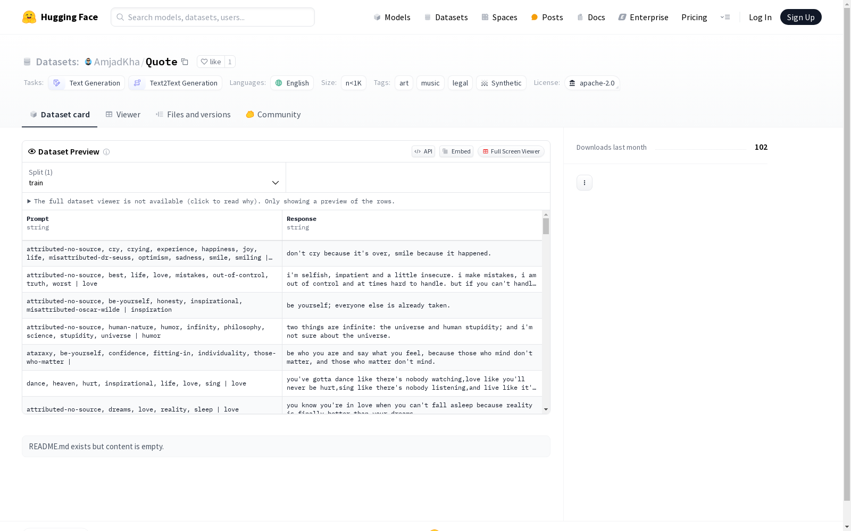851x531 pixels.
Task: Click the eye icon in Dataset Preview header
Action: point(32,151)
